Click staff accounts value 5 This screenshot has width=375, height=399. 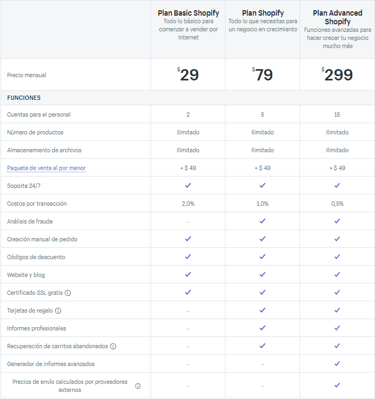coord(262,114)
